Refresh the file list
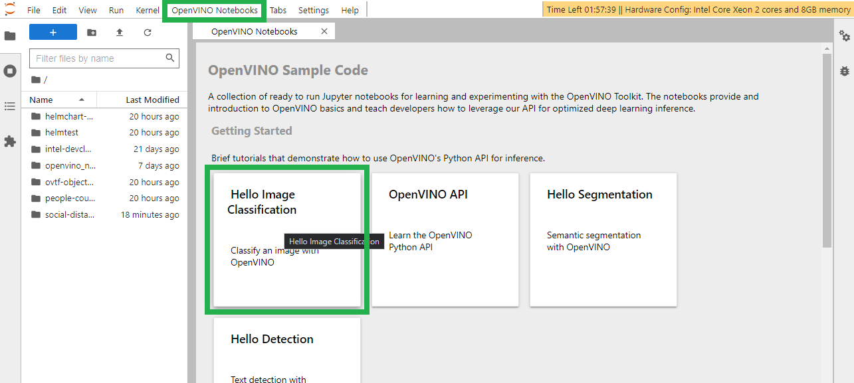This screenshot has width=854, height=383. coord(148,33)
